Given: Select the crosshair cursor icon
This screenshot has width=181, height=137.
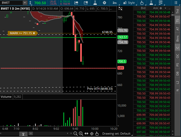Looking at the screenshot, I should point(92,134).
